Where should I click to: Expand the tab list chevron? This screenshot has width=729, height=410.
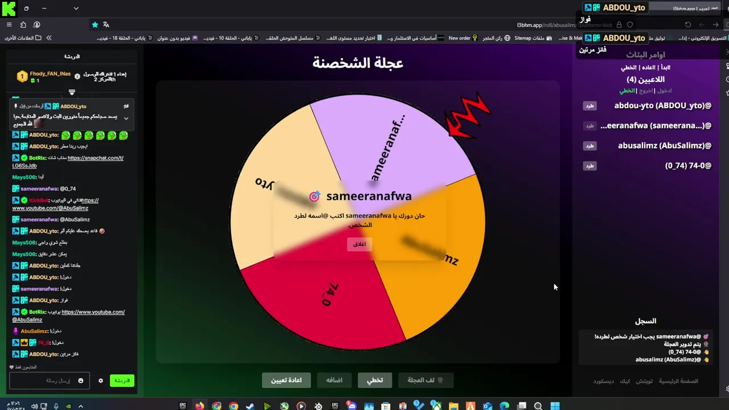coord(76,8)
